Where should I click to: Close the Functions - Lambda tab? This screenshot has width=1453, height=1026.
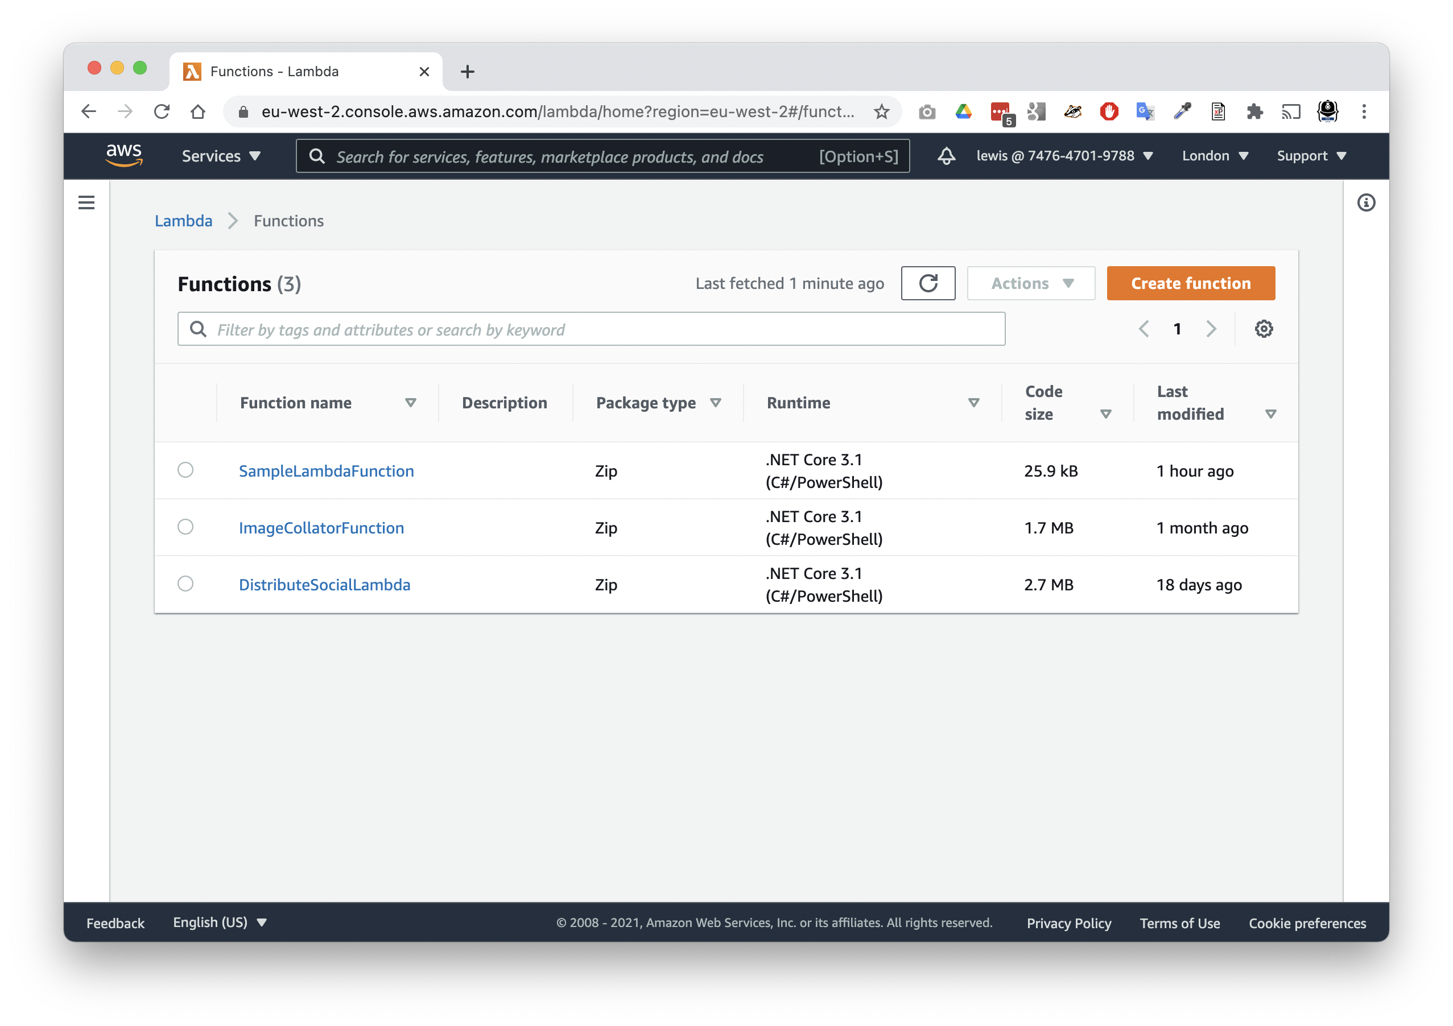click(x=424, y=72)
